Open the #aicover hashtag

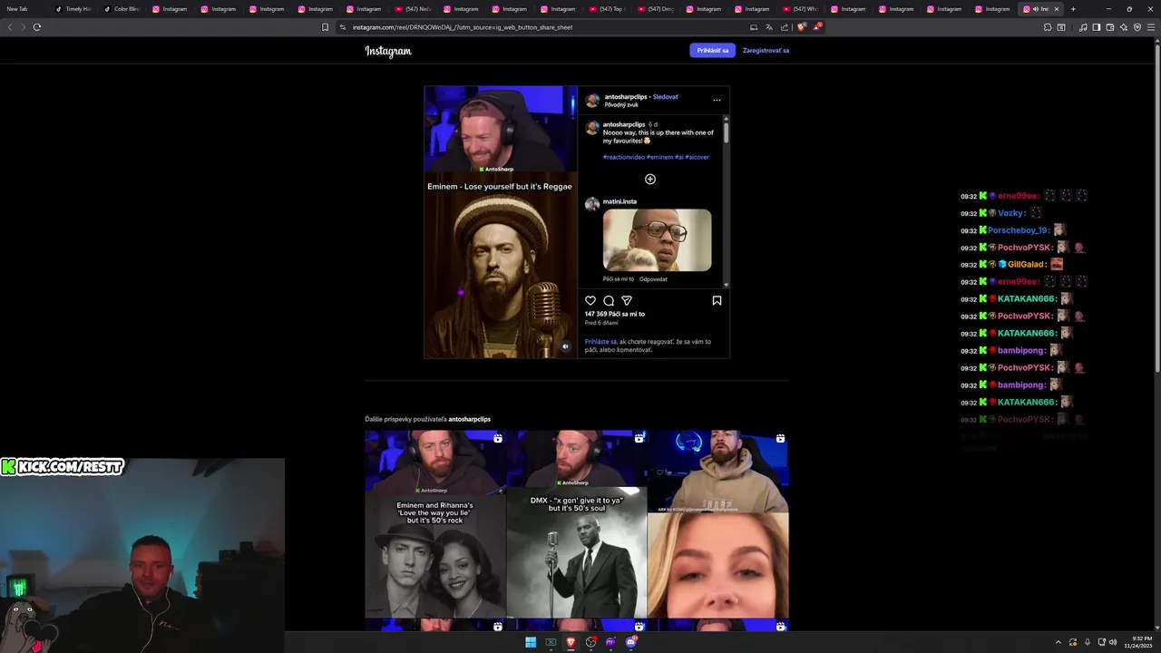point(698,157)
